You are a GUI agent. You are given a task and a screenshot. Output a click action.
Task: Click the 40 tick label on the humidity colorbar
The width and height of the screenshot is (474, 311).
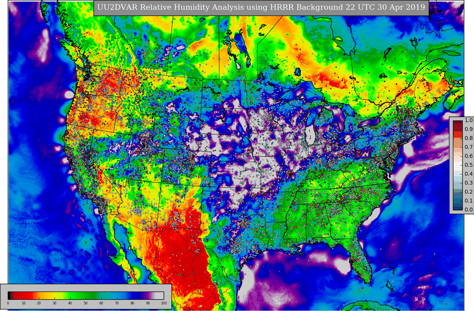[x=70, y=303]
